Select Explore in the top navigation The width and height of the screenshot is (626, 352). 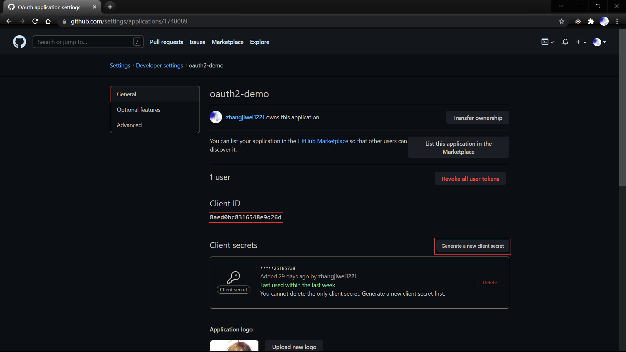(x=259, y=42)
